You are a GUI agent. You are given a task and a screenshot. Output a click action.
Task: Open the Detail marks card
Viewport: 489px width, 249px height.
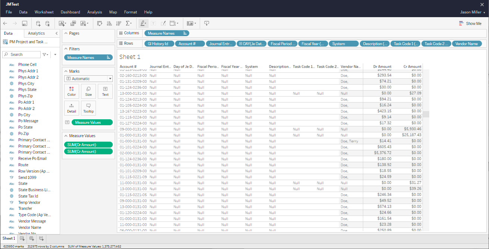(x=72, y=108)
